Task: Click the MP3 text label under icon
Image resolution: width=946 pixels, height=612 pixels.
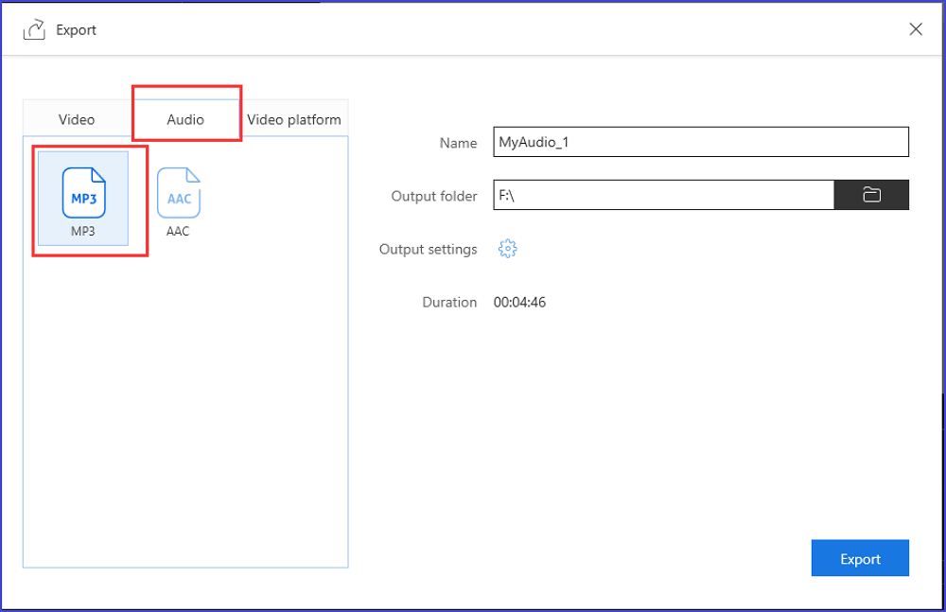Action: [x=83, y=232]
